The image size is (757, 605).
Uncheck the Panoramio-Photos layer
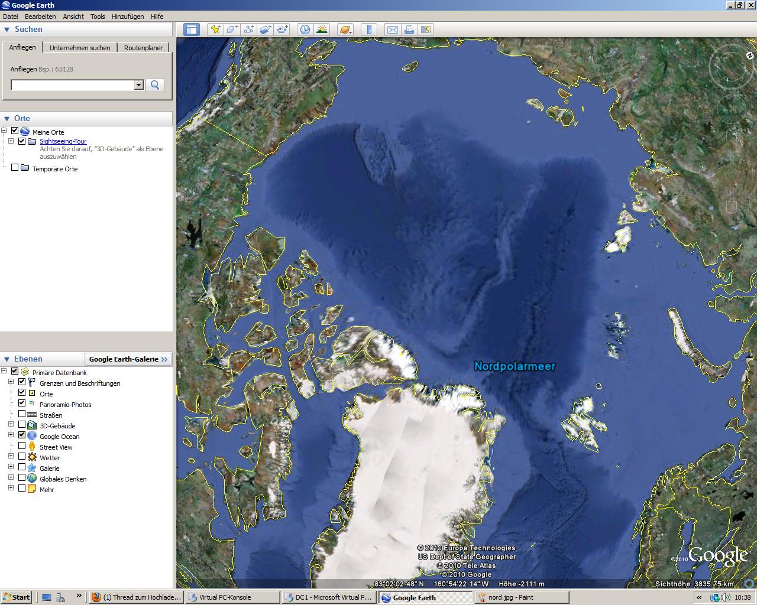(22, 404)
